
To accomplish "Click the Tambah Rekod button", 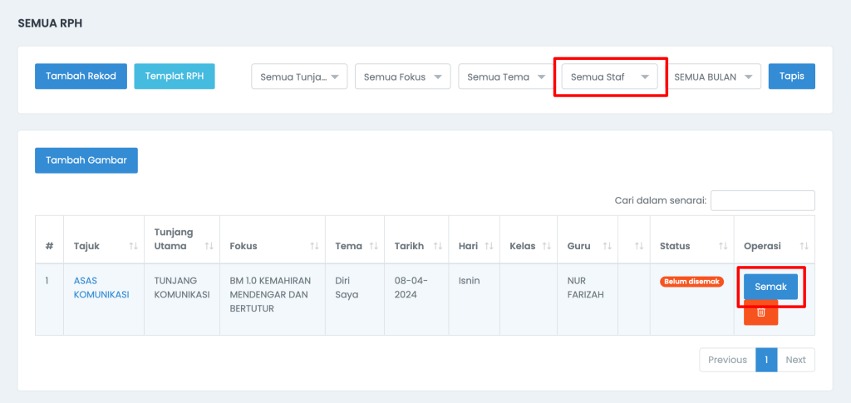I will coord(81,76).
